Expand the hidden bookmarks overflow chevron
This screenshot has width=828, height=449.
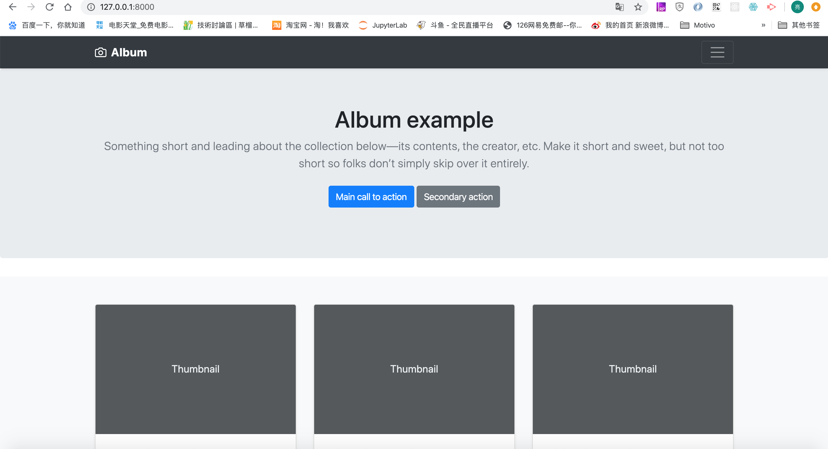point(763,25)
